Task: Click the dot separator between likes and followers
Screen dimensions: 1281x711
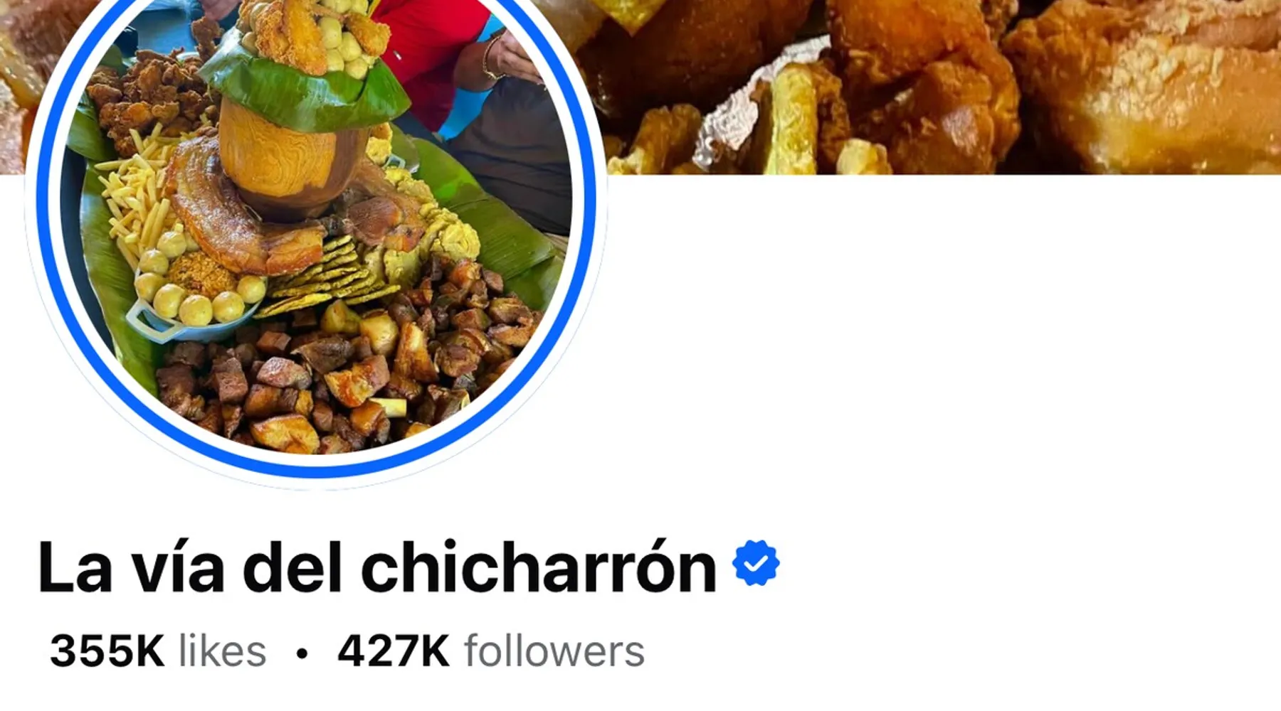Action: (302, 653)
